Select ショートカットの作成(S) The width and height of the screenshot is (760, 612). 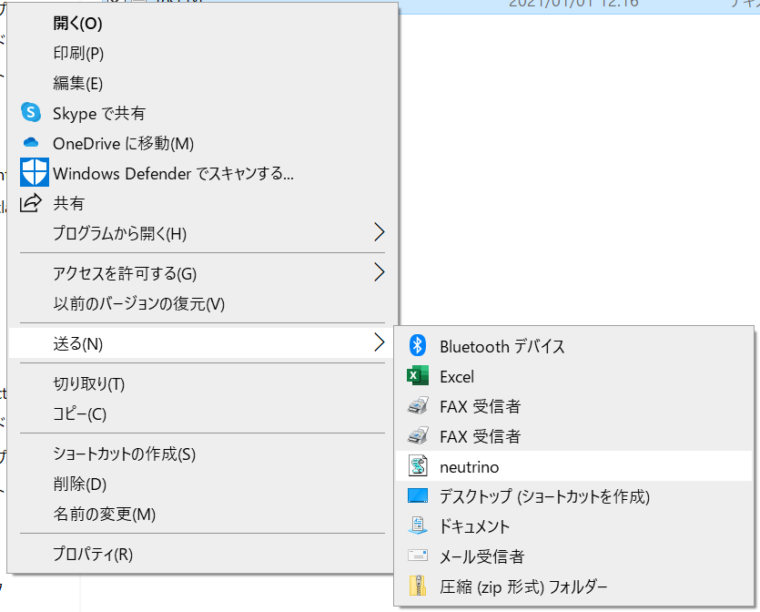coord(202,454)
